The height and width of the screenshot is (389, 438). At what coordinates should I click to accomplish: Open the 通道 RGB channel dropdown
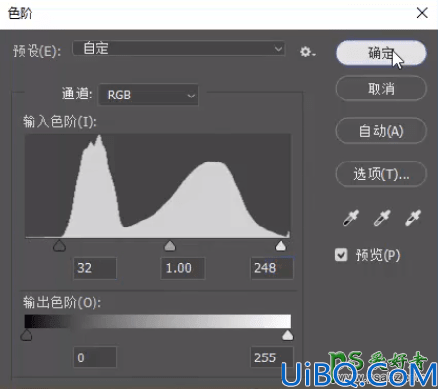pyautogui.click(x=149, y=96)
